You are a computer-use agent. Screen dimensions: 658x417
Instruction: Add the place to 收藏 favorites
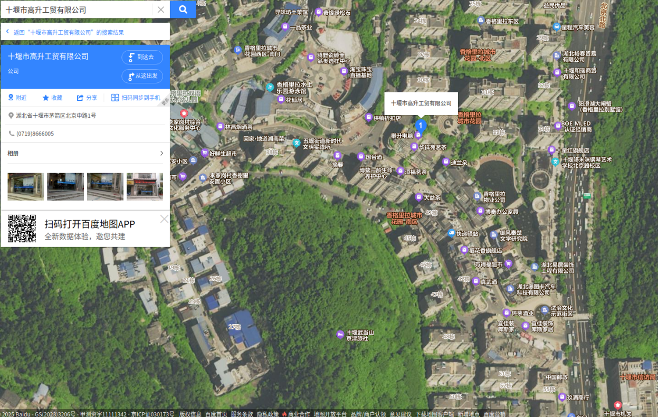(52, 98)
